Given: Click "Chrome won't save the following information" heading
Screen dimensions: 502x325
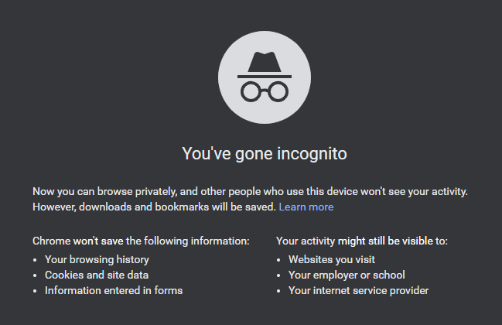Looking at the screenshot, I should [x=141, y=241].
